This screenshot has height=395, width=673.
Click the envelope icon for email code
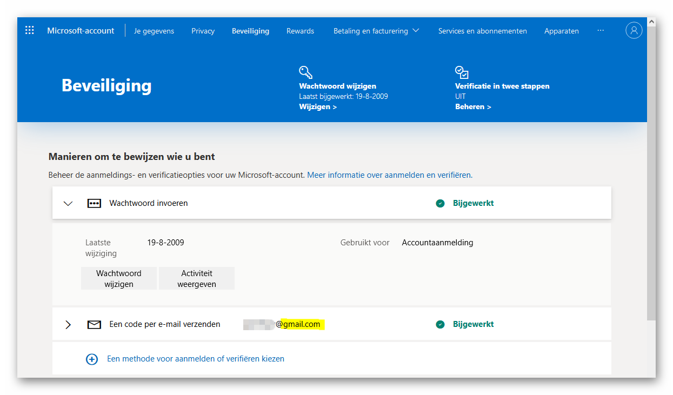tap(94, 325)
